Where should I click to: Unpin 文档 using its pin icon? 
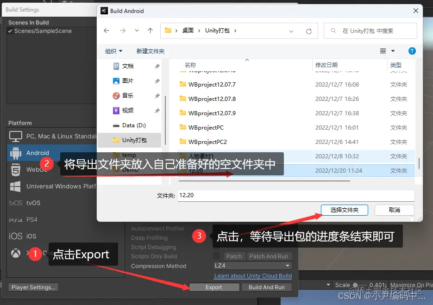click(x=157, y=66)
